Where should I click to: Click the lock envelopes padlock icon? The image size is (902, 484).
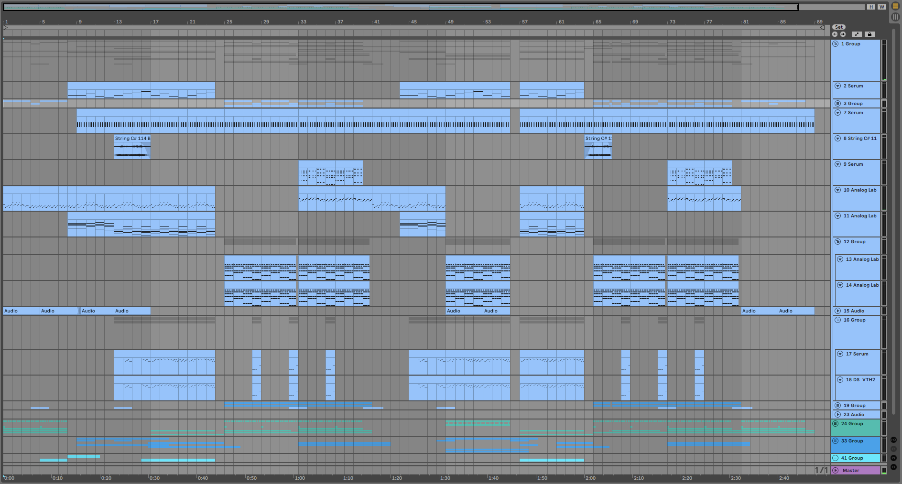869,34
